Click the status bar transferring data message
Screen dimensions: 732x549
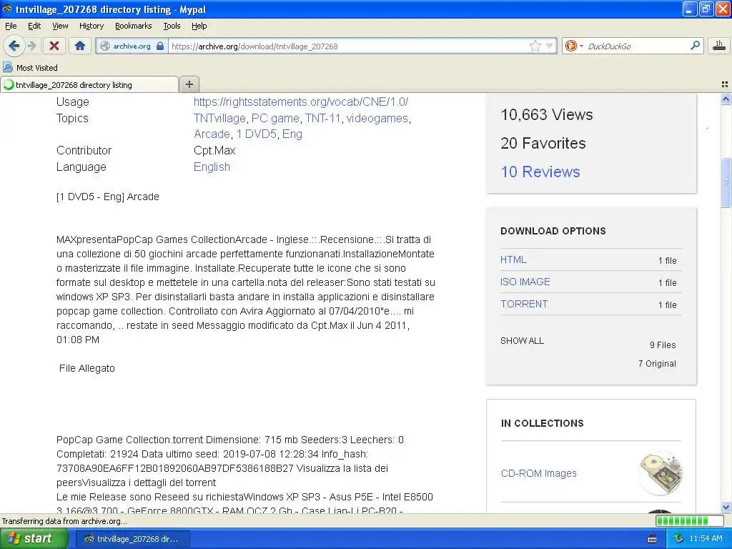(x=64, y=521)
